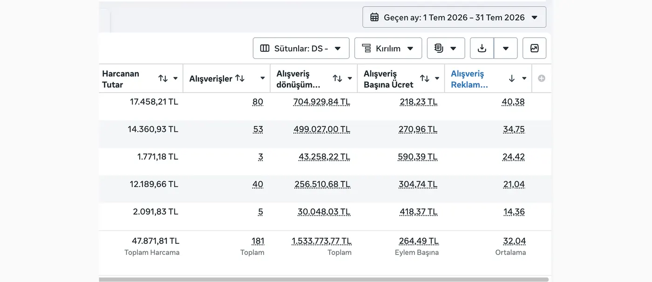Click conversion value 499.027,00 TL

[x=322, y=130]
